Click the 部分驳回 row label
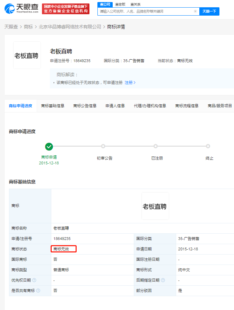234x310 pixels. (144, 291)
